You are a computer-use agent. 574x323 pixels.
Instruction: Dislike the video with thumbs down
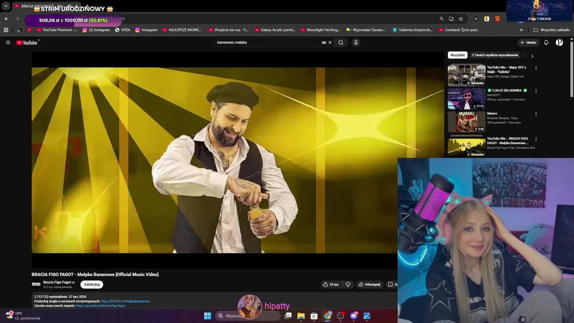pyautogui.click(x=348, y=284)
